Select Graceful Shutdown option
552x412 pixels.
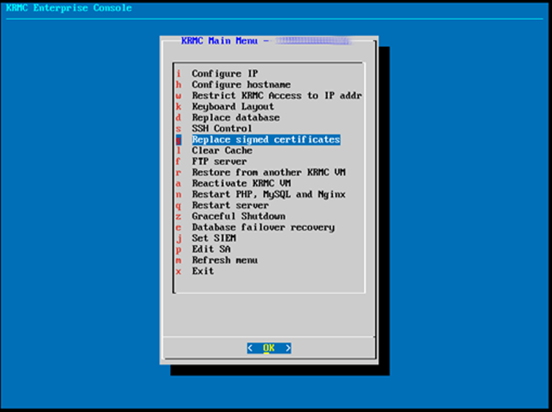(238, 216)
